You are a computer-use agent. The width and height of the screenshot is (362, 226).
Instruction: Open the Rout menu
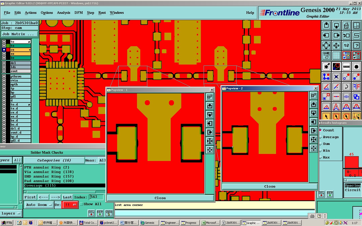(102, 13)
